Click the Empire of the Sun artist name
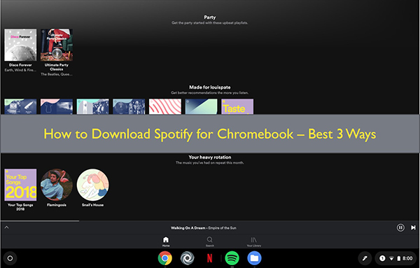The image size is (420, 268). (x=223, y=228)
